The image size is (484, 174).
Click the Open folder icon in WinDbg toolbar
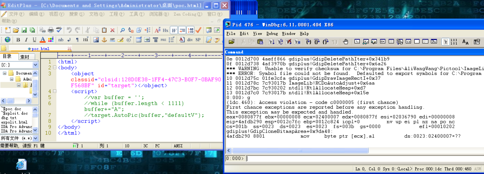[232, 41]
